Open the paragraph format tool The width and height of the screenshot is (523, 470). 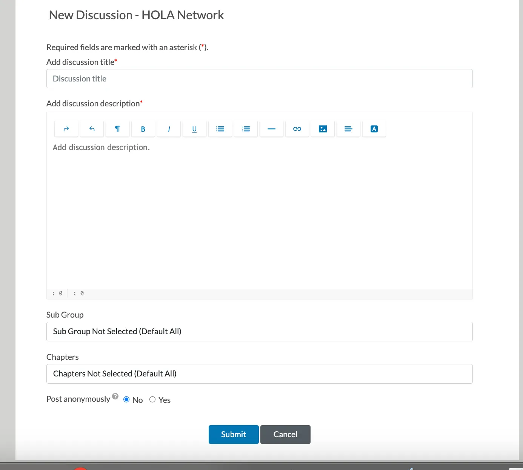tap(118, 129)
